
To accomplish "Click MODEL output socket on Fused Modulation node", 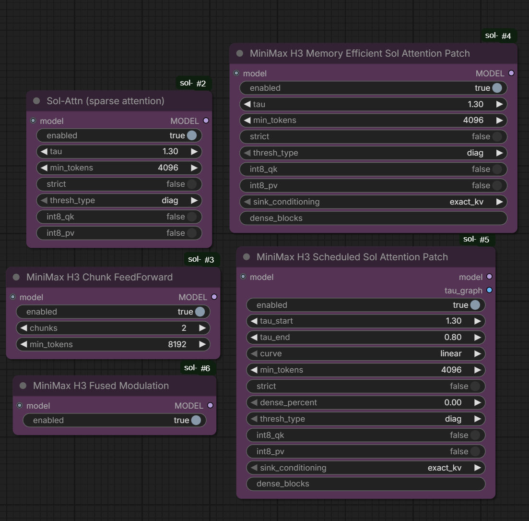I will (x=210, y=405).
